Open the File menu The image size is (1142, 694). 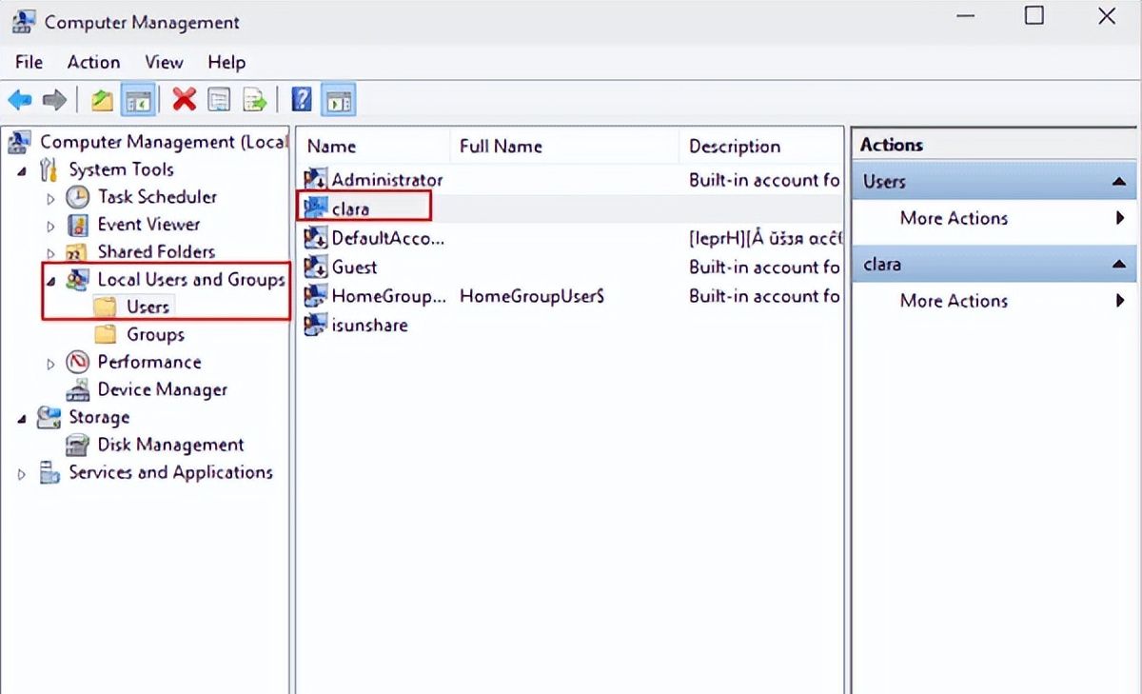29,62
